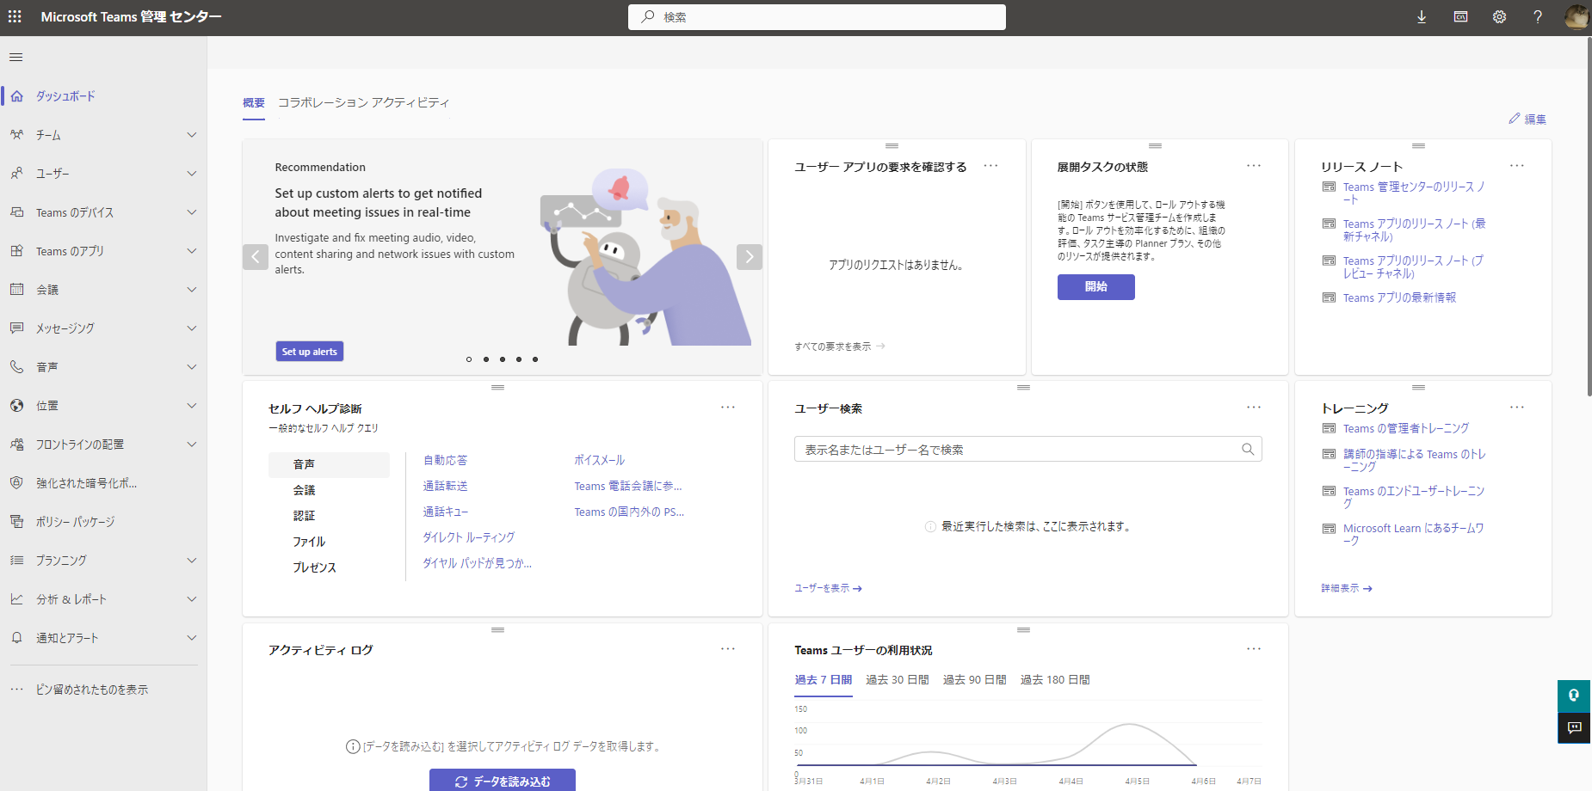
Task: Click the 音声 phone icon
Action: pos(17,367)
